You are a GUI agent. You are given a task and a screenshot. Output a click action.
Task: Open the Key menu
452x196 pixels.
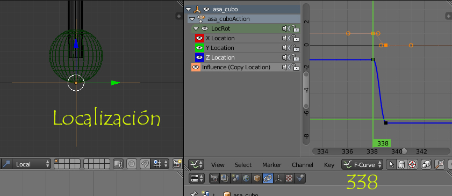pos(329,165)
